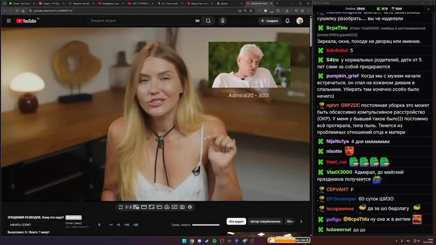Image resolution: width=436 pixels, height=245 pixels.
Task: Click the loop icon in player toolbar
Action: point(121,207)
